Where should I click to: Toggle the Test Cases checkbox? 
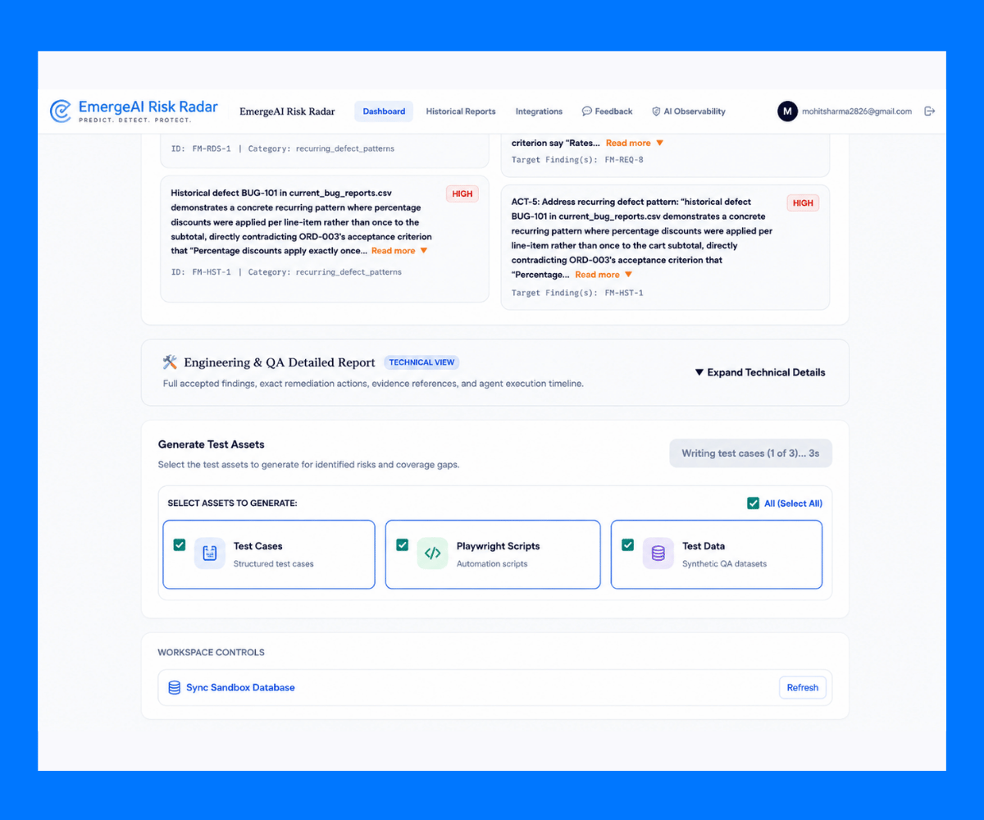180,544
